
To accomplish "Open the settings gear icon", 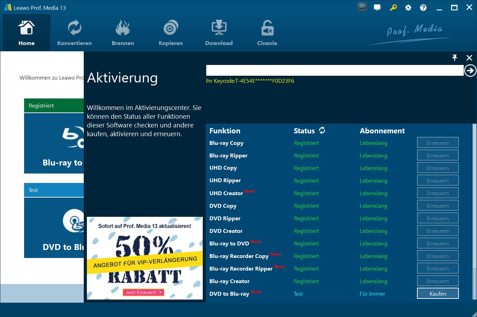I will point(408,8).
